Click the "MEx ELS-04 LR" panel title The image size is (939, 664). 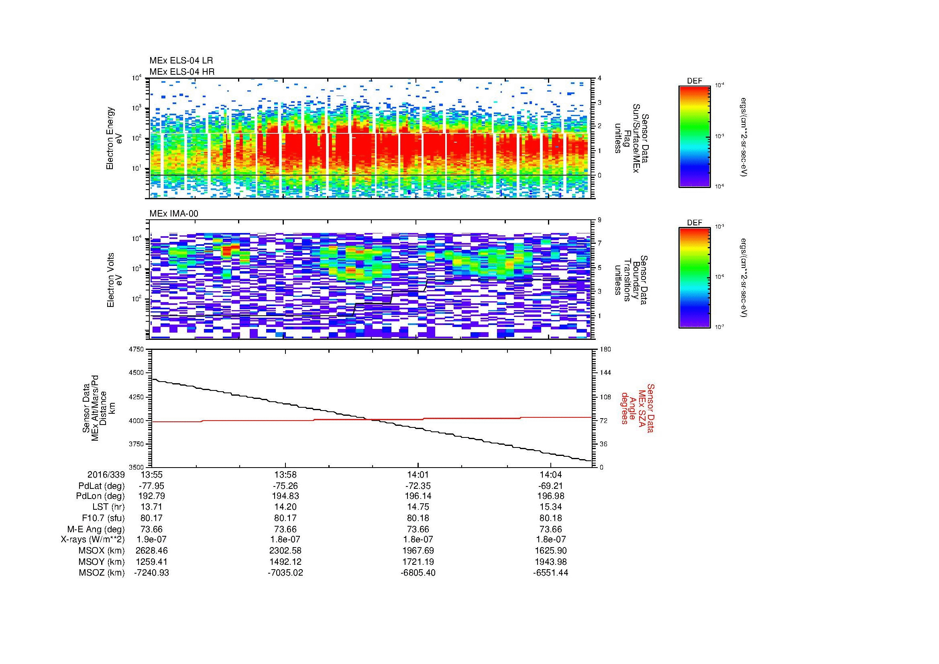[x=181, y=61]
